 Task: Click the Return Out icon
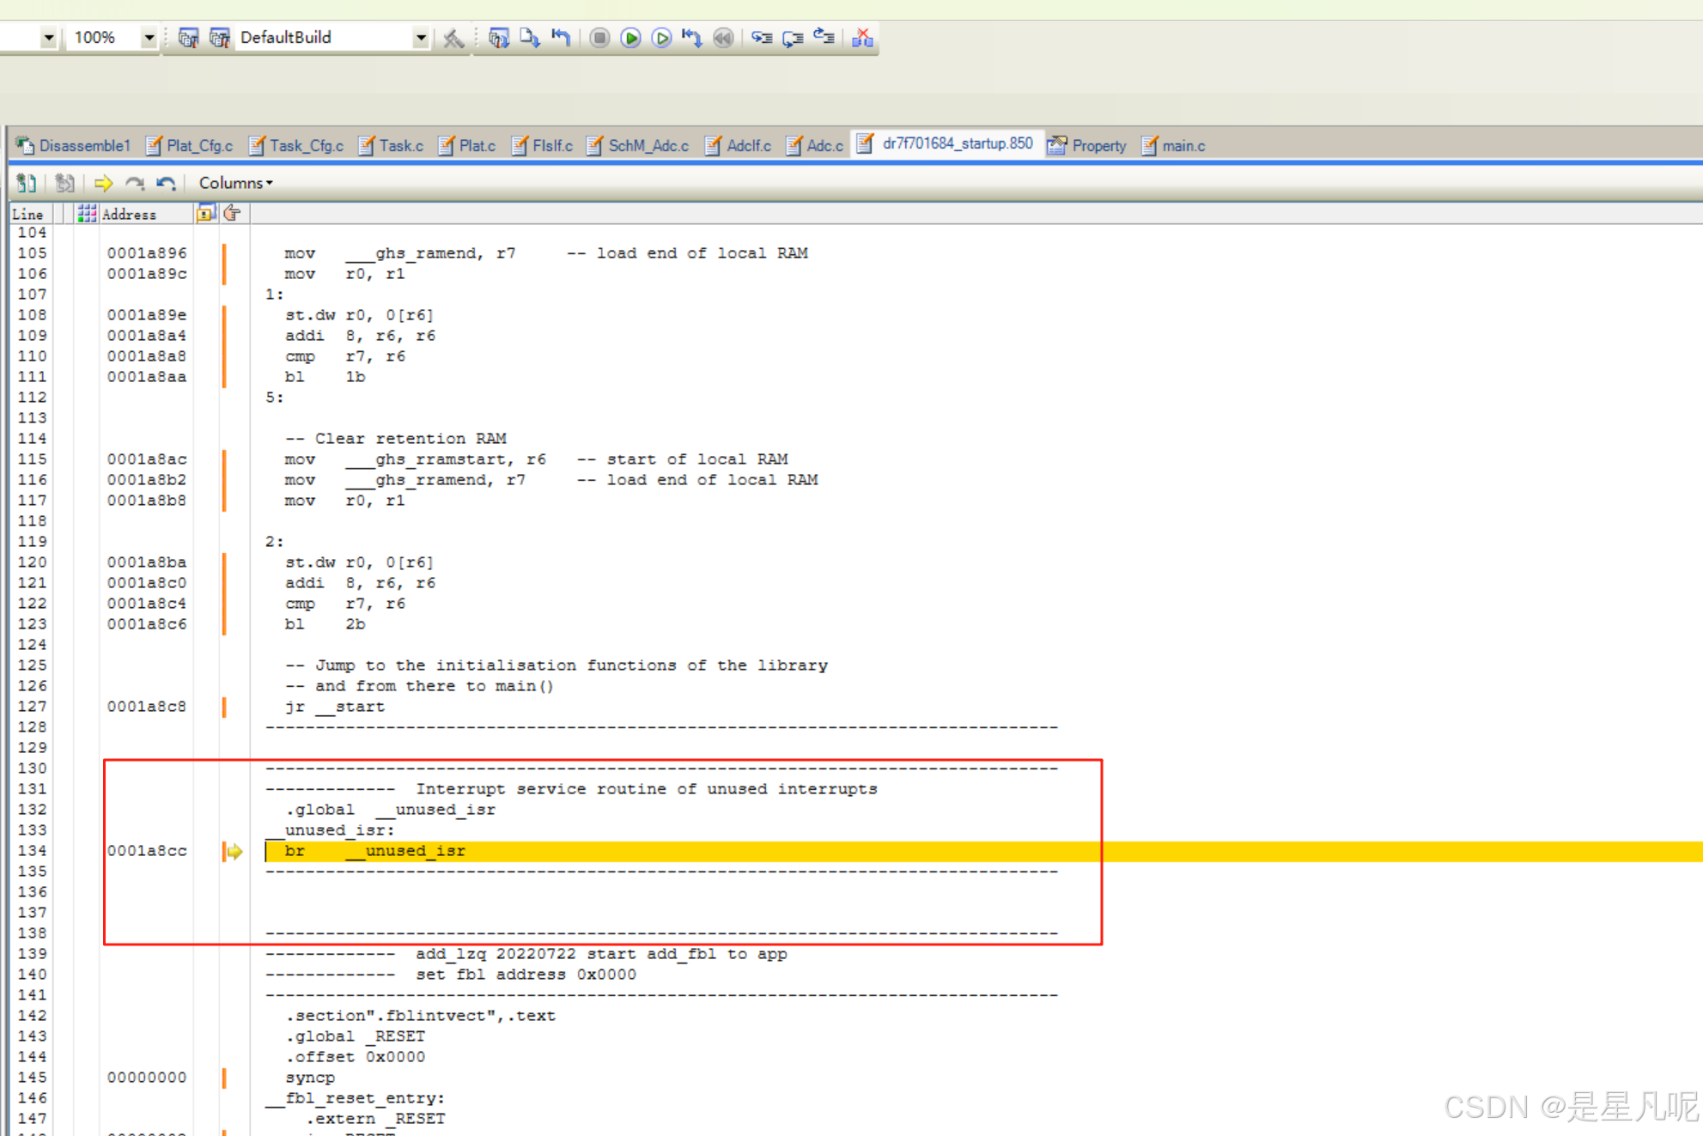coord(824,38)
